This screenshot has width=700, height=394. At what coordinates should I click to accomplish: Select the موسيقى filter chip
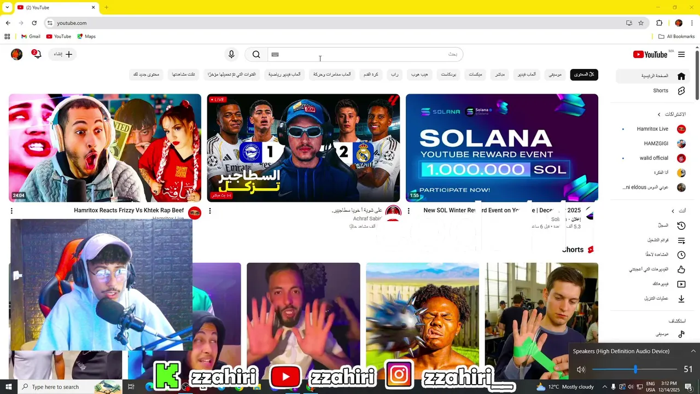(555, 74)
